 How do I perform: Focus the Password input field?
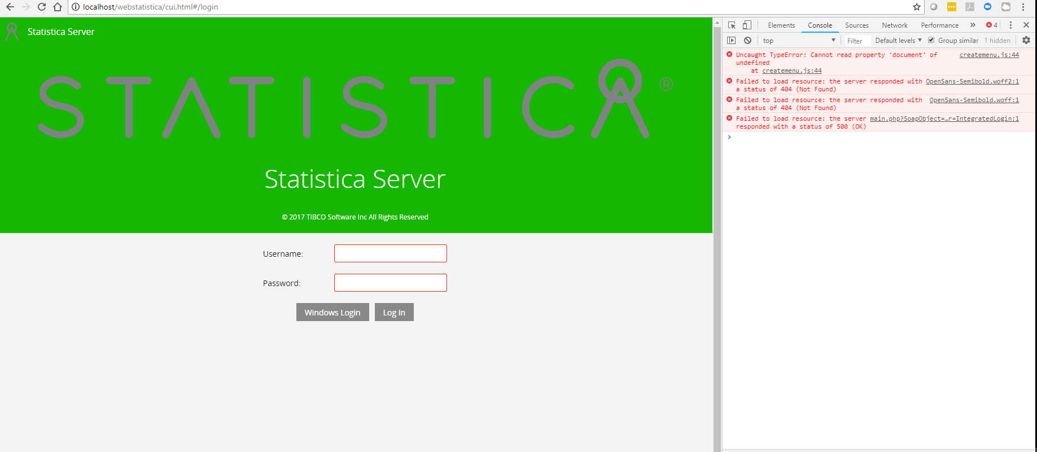[391, 283]
